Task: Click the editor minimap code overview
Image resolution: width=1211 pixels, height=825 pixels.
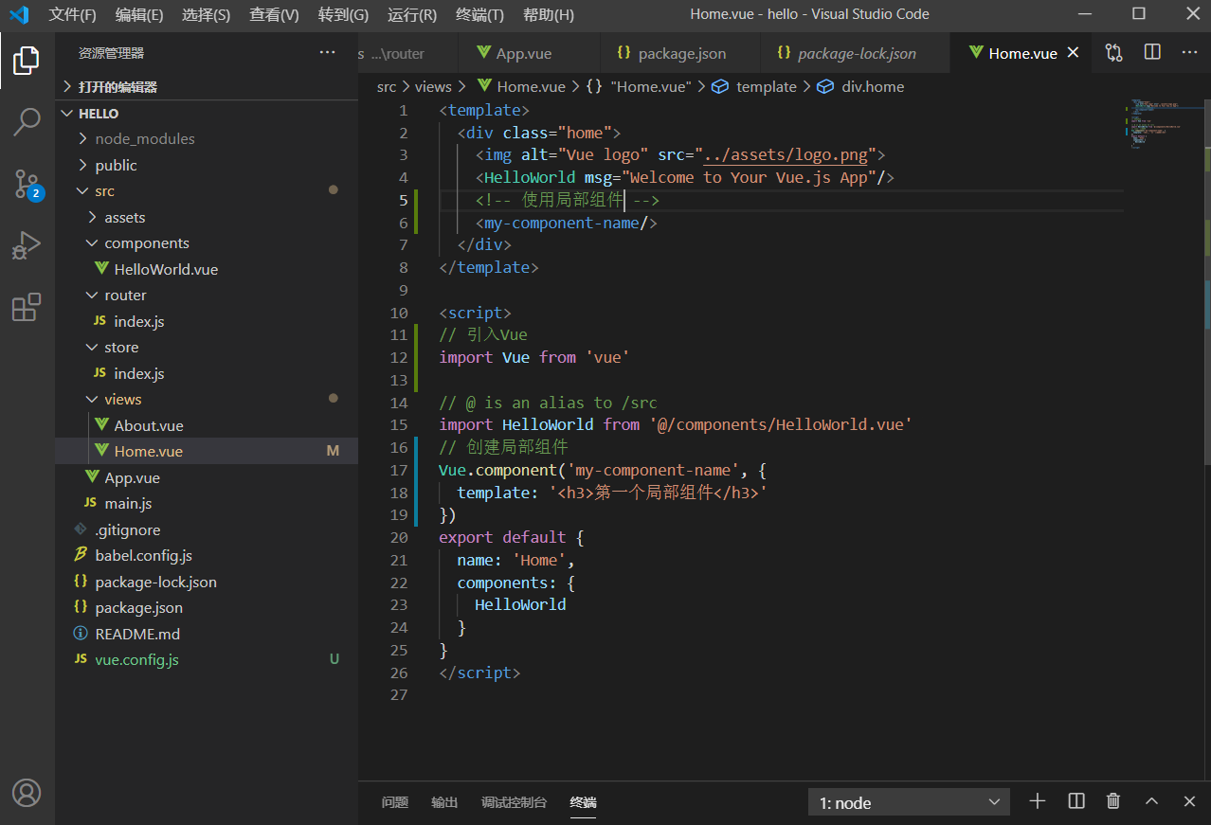Action: point(1164,123)
